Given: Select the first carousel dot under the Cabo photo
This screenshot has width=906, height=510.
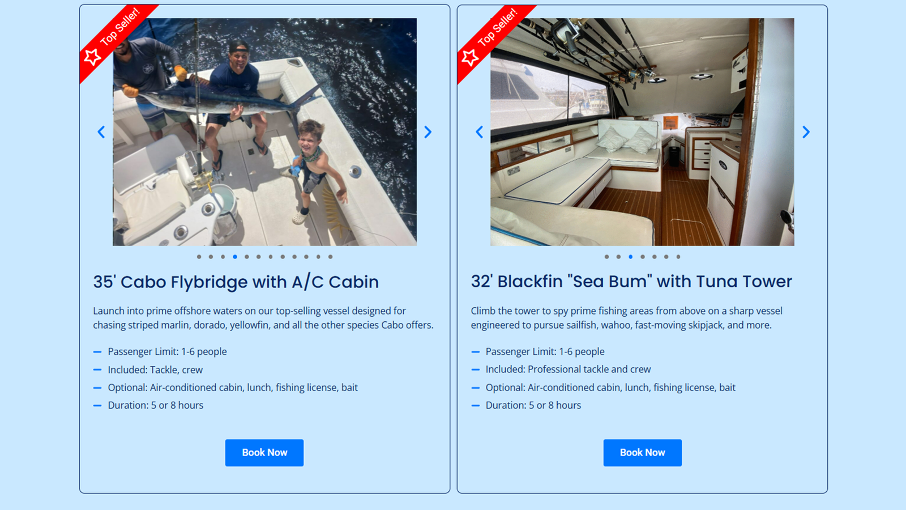Looking at the screenshot, I should click(x=199, y=257).
